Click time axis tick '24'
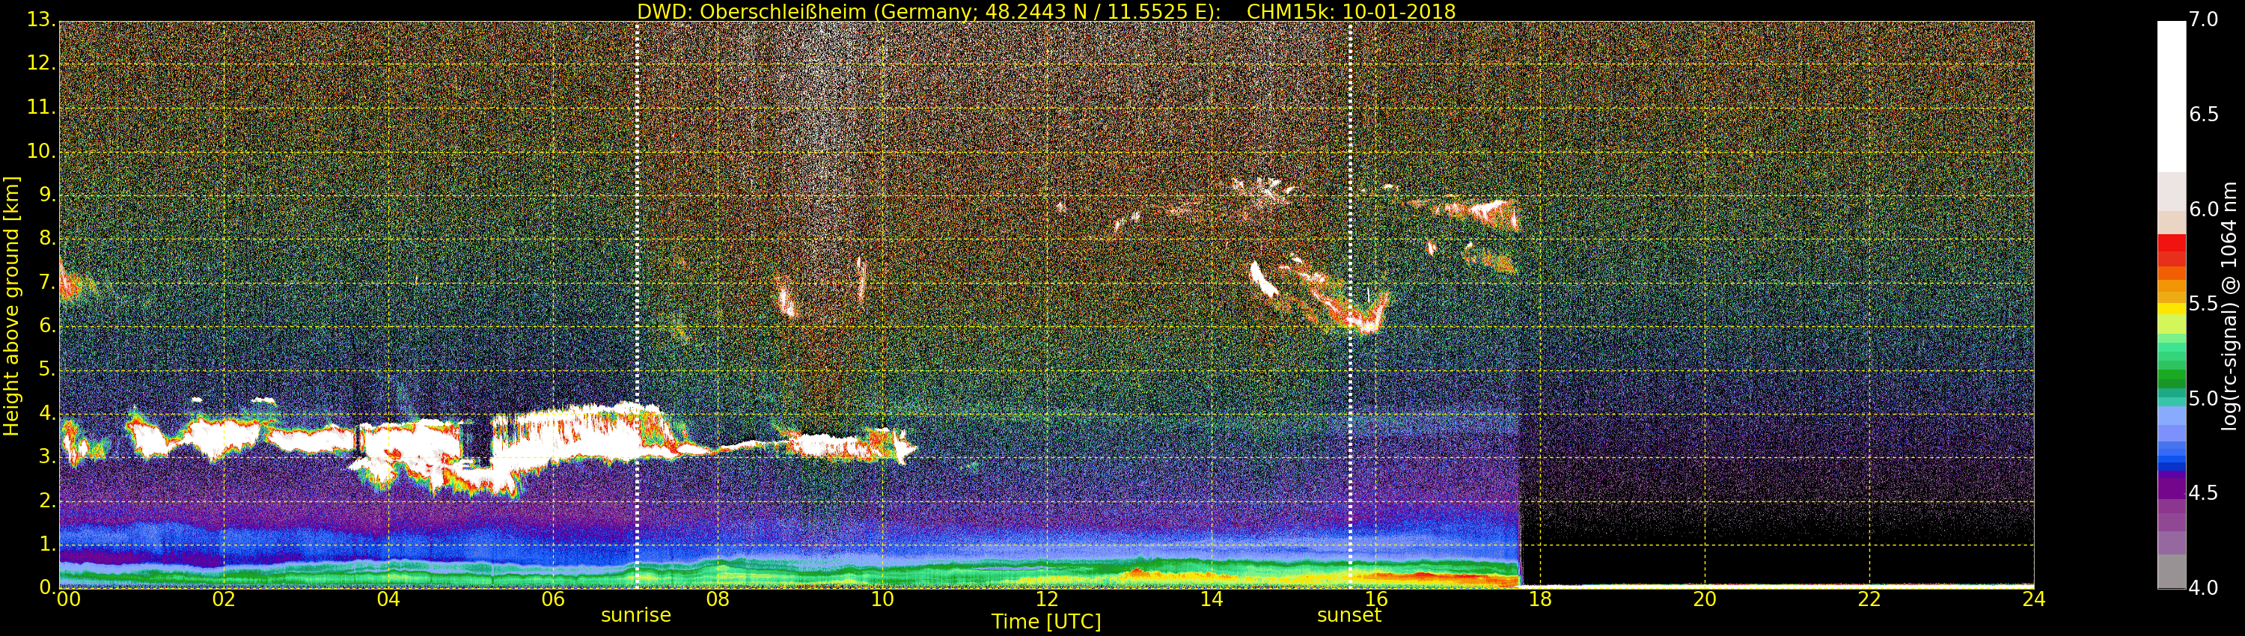The height and width of the screenshot is (636, 2245). [x=2034, y=599]
